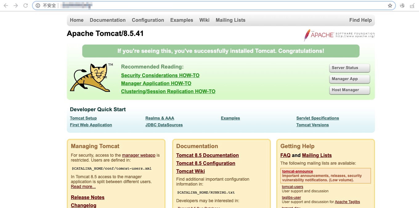
Task: Open the Manager App button
Action: point(349,79)
